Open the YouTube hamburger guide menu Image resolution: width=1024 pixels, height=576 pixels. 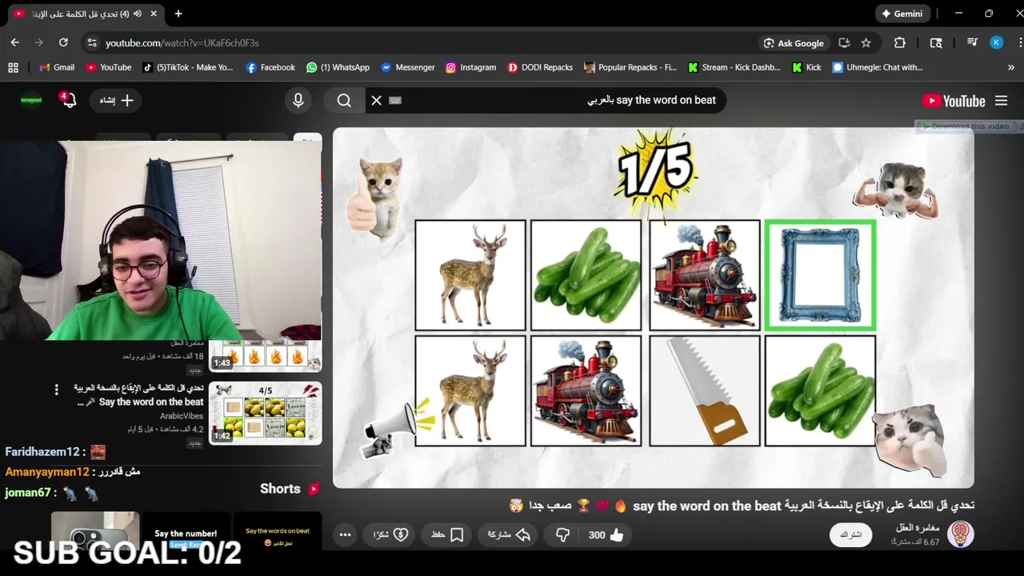coord(1001,101)
